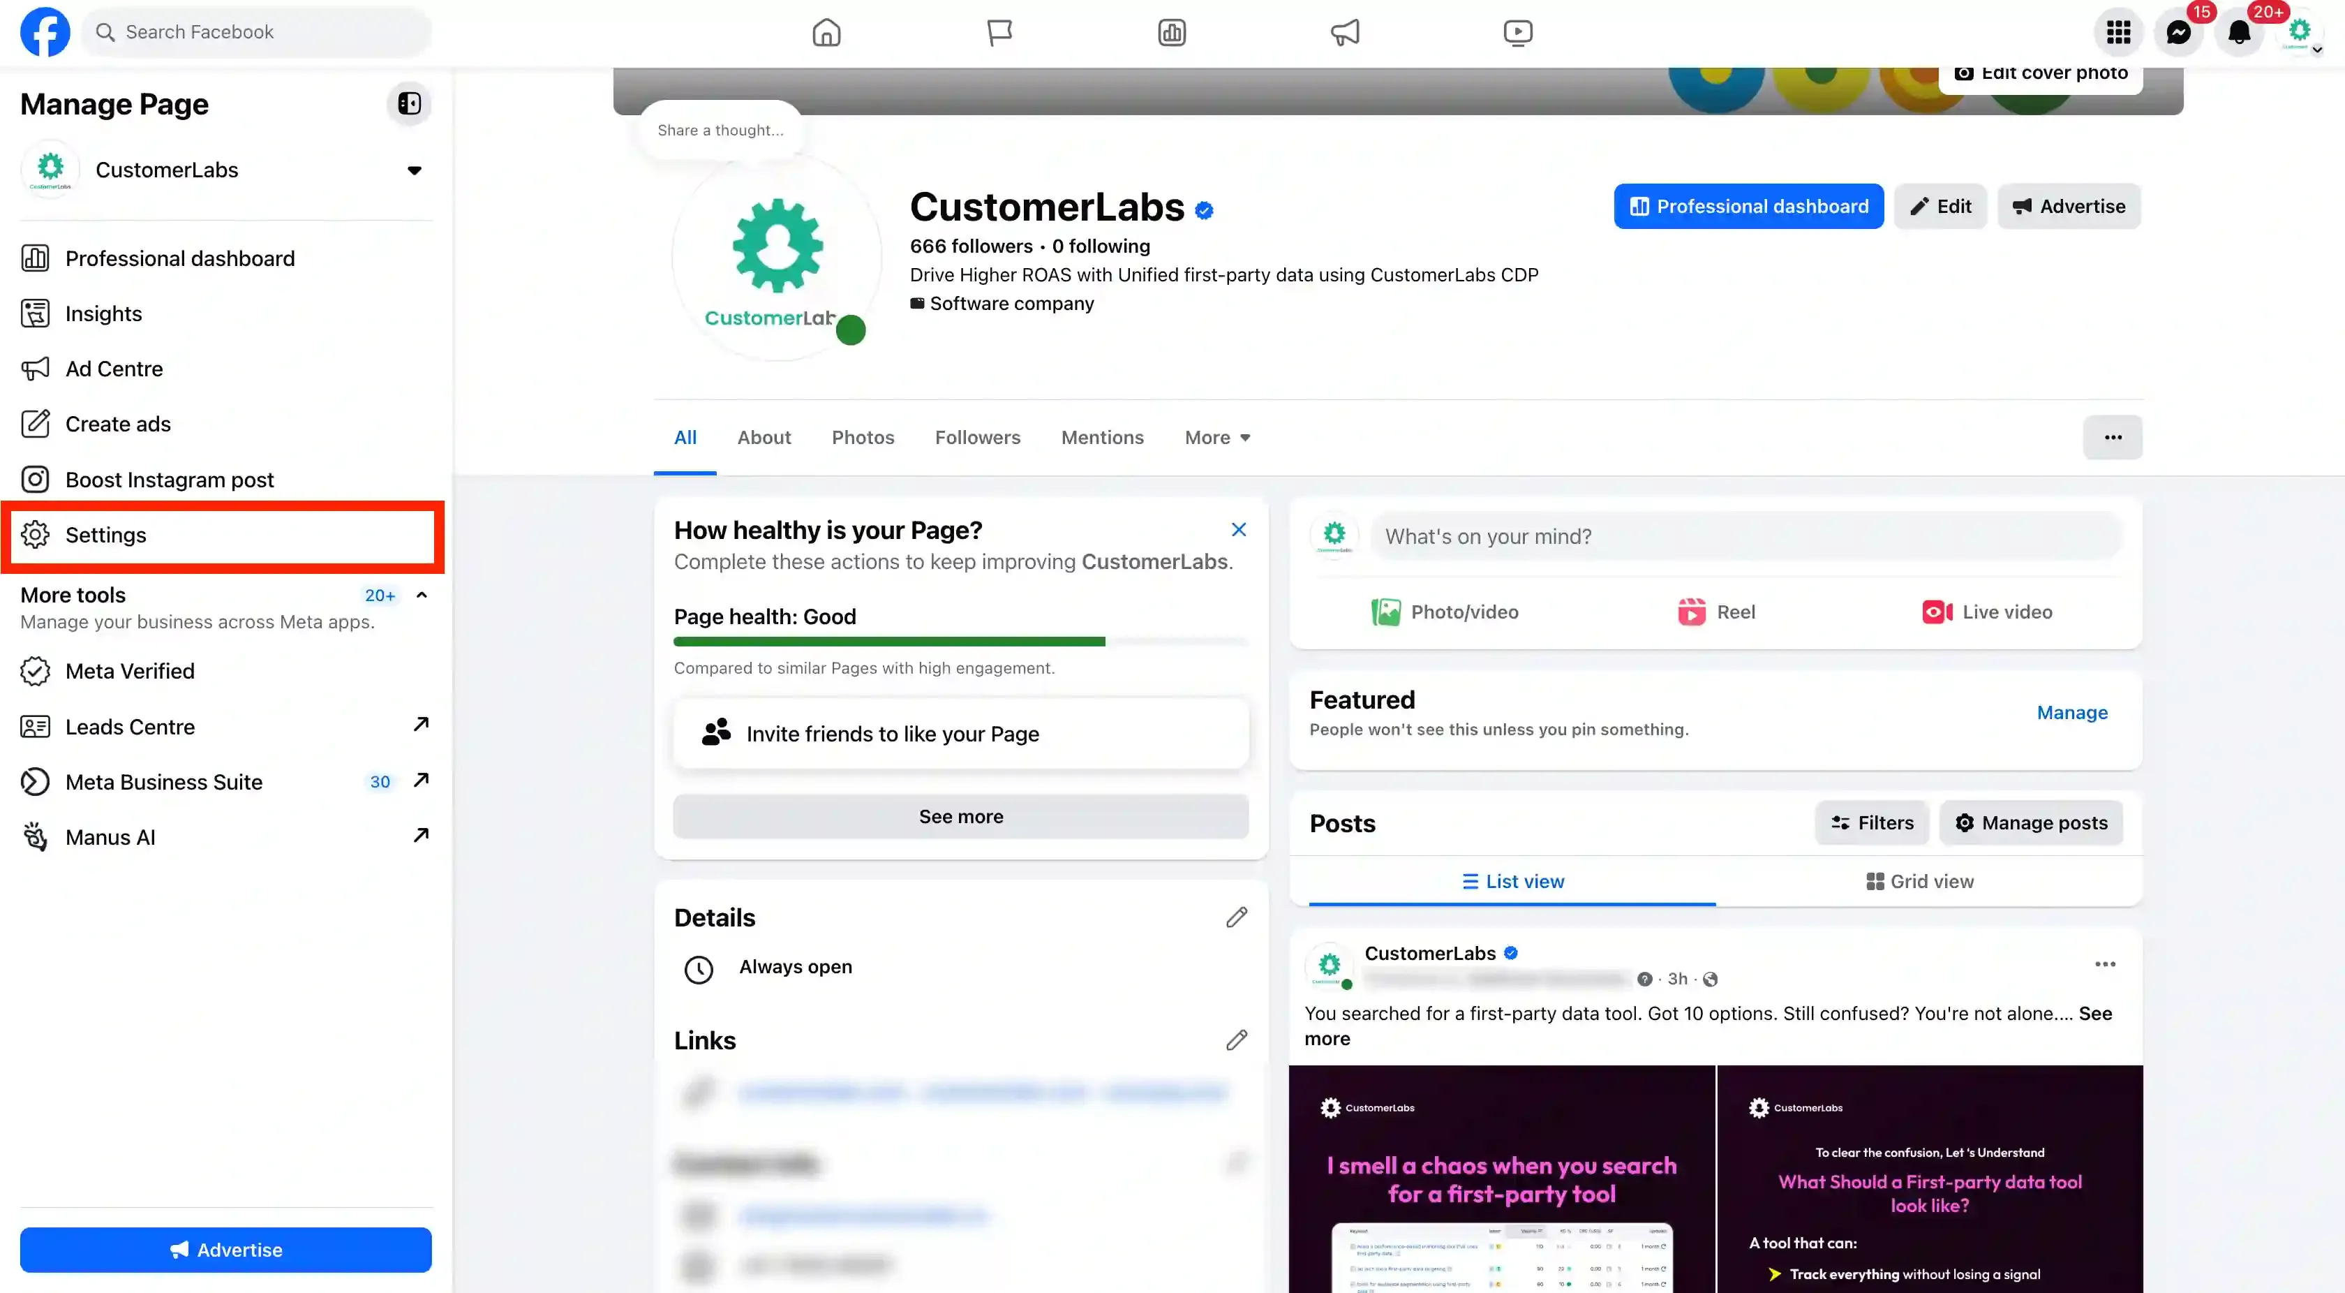Select the All tab
Image resolution: width=2345 pixels, height=1293 pixels.
click(x=685, y=438)
